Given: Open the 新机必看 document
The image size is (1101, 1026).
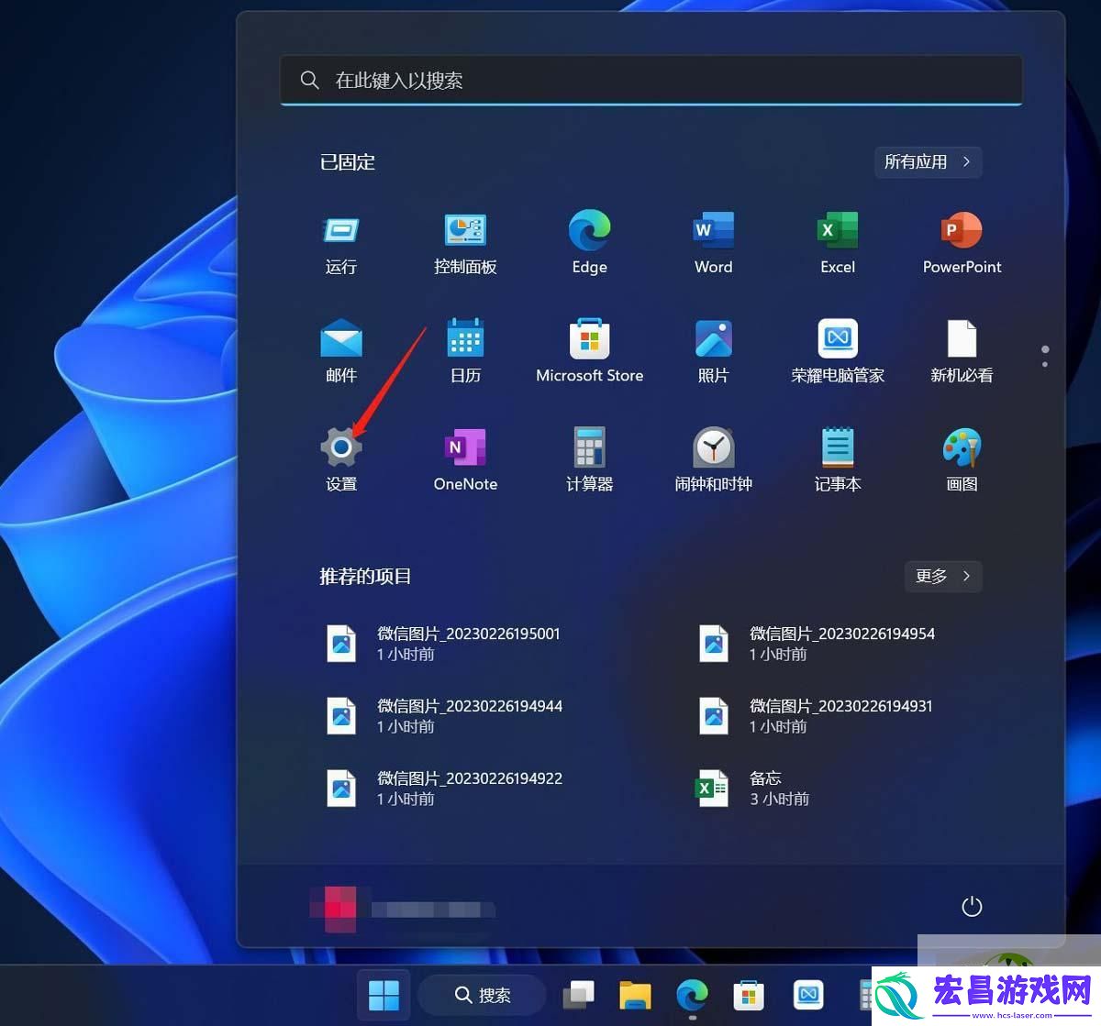Looking at the screenshot, I should (962, 351).
